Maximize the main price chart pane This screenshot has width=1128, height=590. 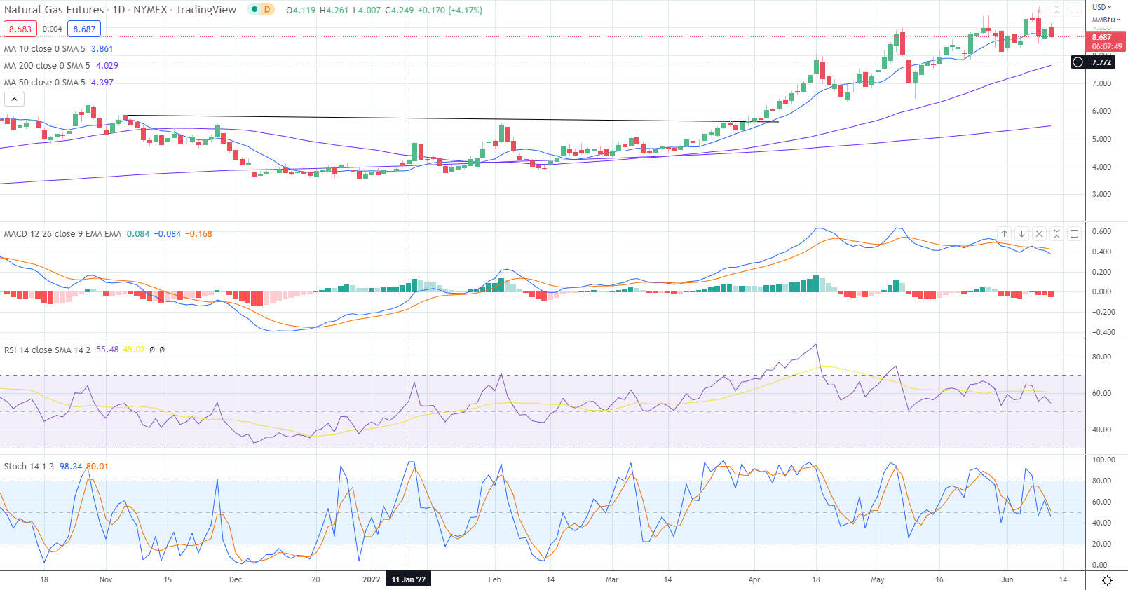[1074, 10]
